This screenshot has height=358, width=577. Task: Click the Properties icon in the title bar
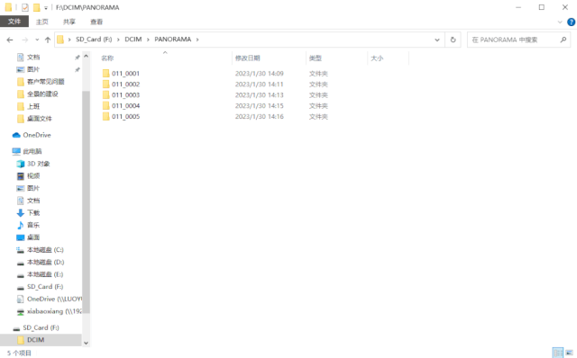[25, 7]
